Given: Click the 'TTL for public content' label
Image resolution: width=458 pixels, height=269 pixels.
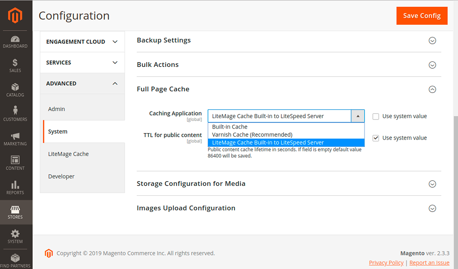Looking at the screenshot, I should [173, 135].
